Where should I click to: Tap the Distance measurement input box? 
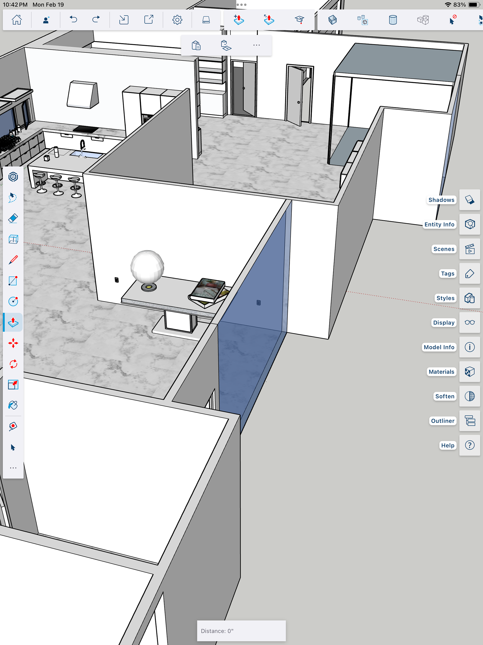pyautogui.click(x=241, y=631)
